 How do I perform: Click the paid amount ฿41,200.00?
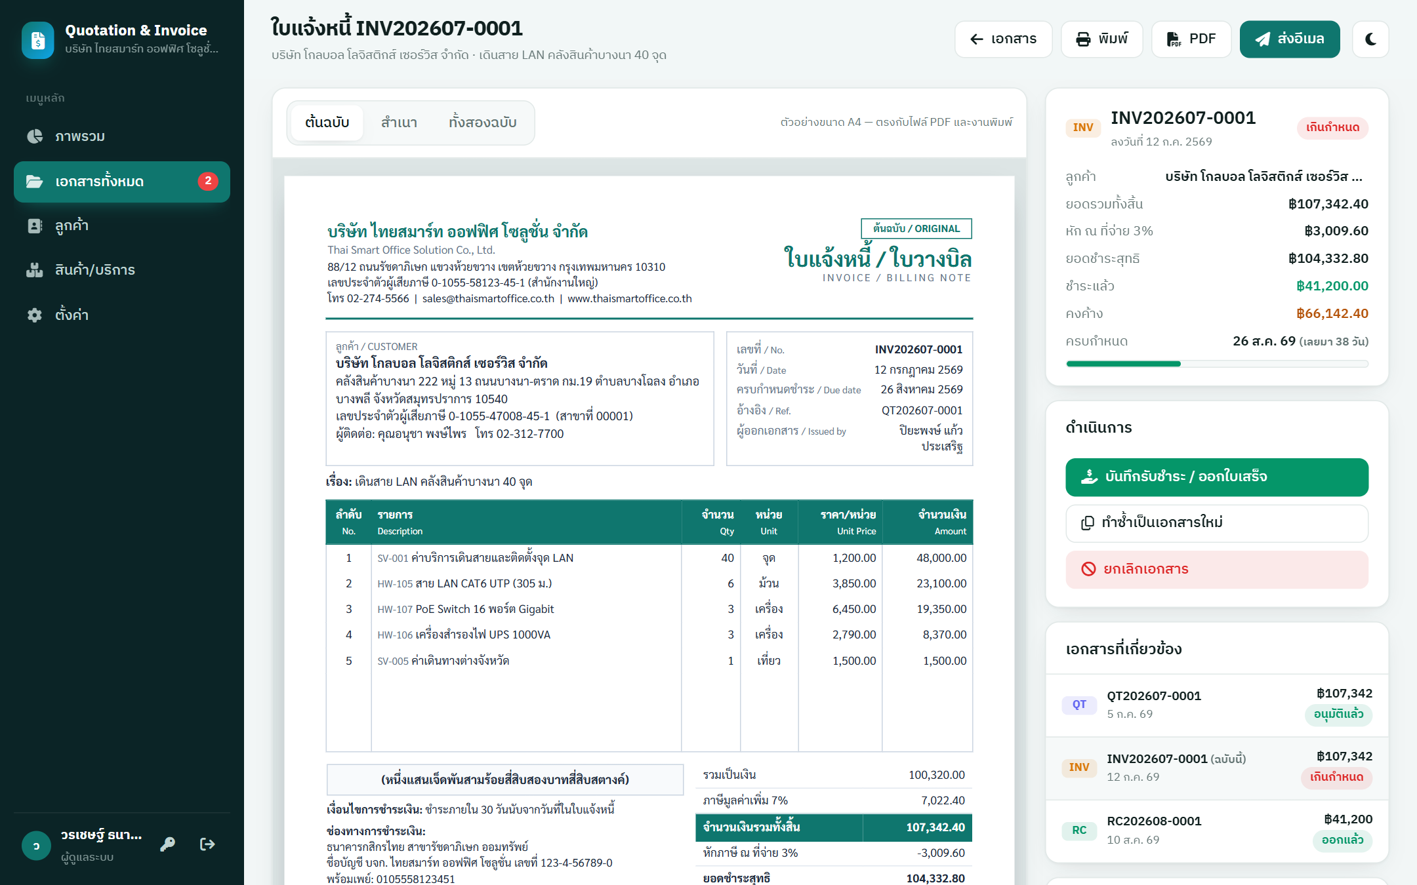click(x=1332, y=286)
